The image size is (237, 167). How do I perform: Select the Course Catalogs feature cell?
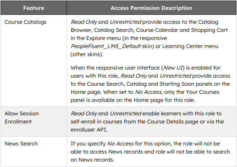pyautogui.click(x=34, y=61)
